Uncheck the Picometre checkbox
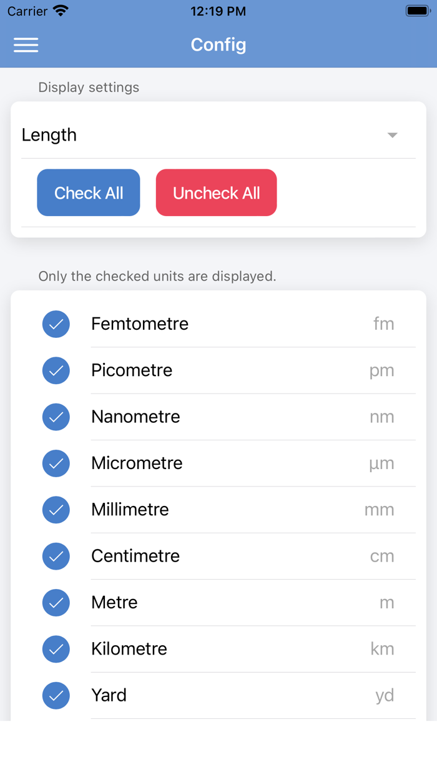The image size is (437, 777). pyautogui.click(x=56, y=370)
